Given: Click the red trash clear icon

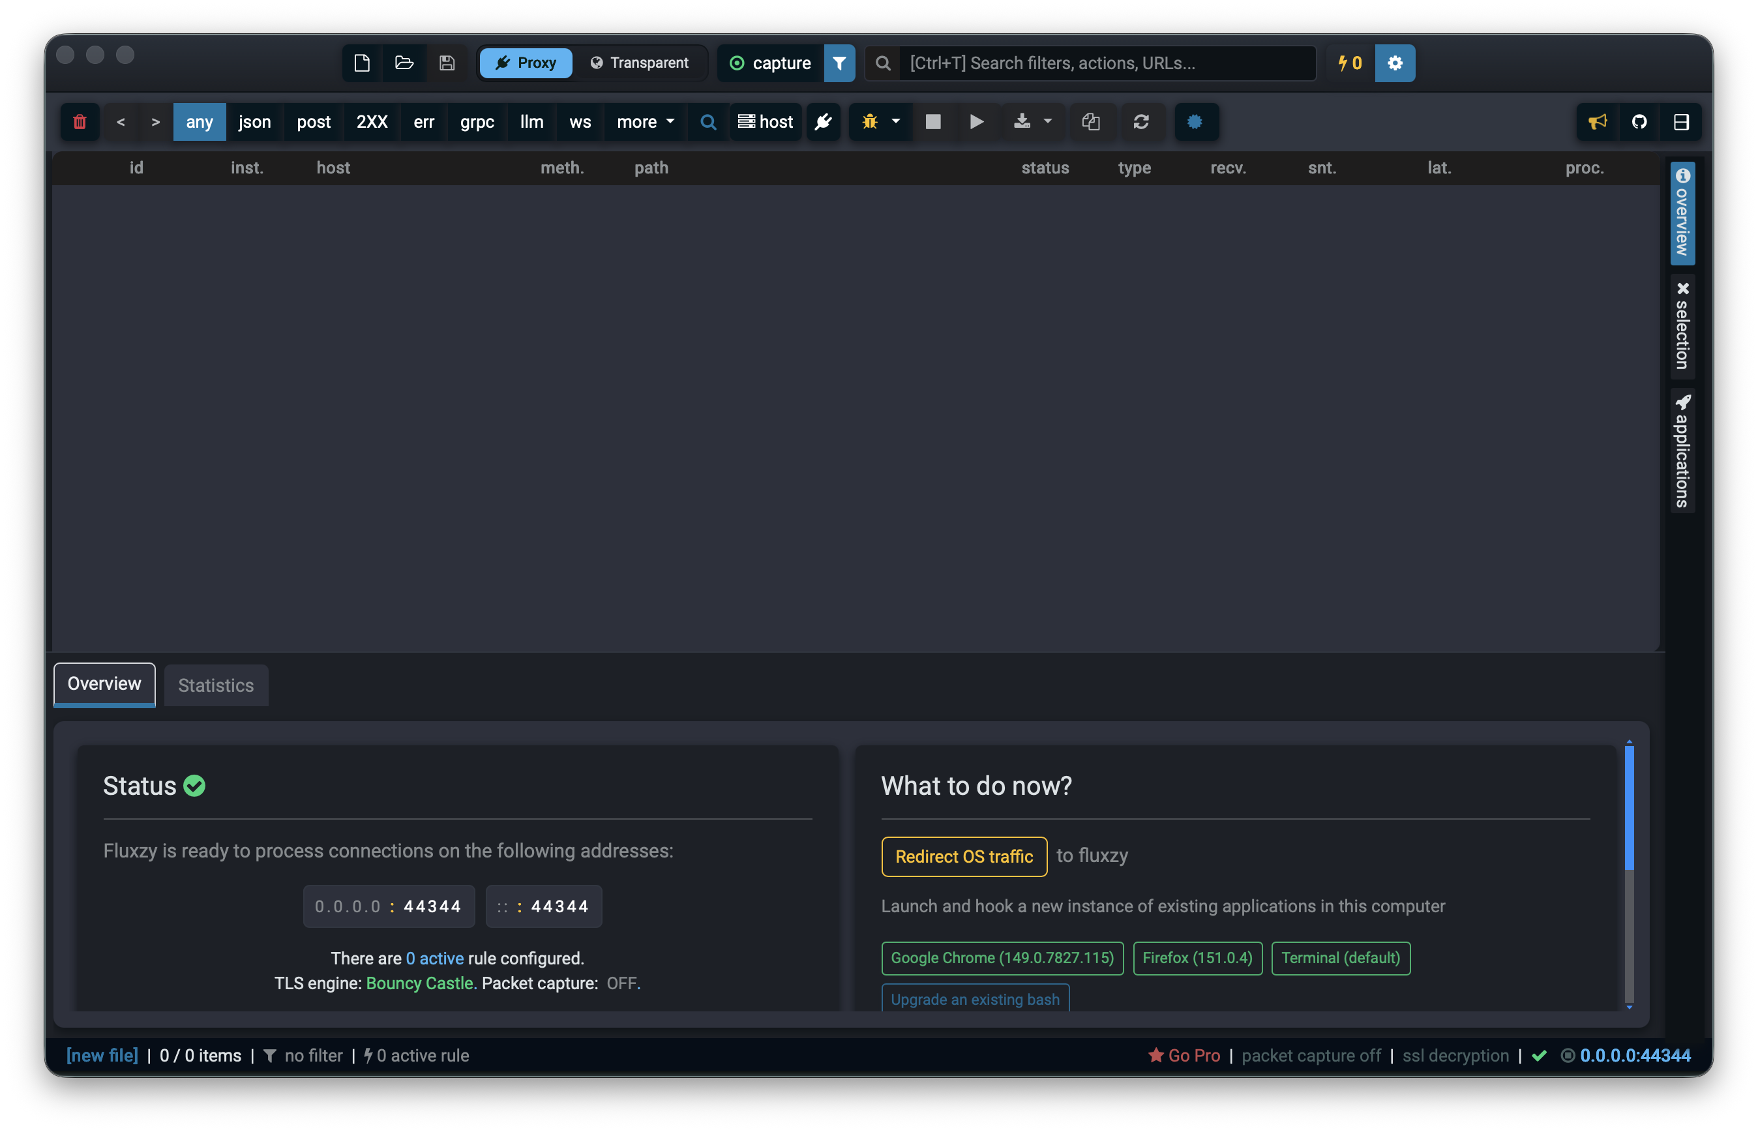Looking at the screenshot, I should [x=80, y=122].
